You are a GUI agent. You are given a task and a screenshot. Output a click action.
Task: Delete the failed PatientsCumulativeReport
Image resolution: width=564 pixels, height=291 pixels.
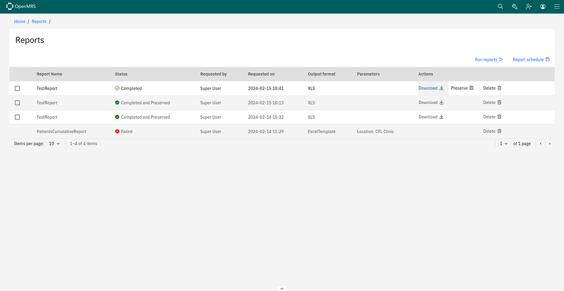coord(492,131)
